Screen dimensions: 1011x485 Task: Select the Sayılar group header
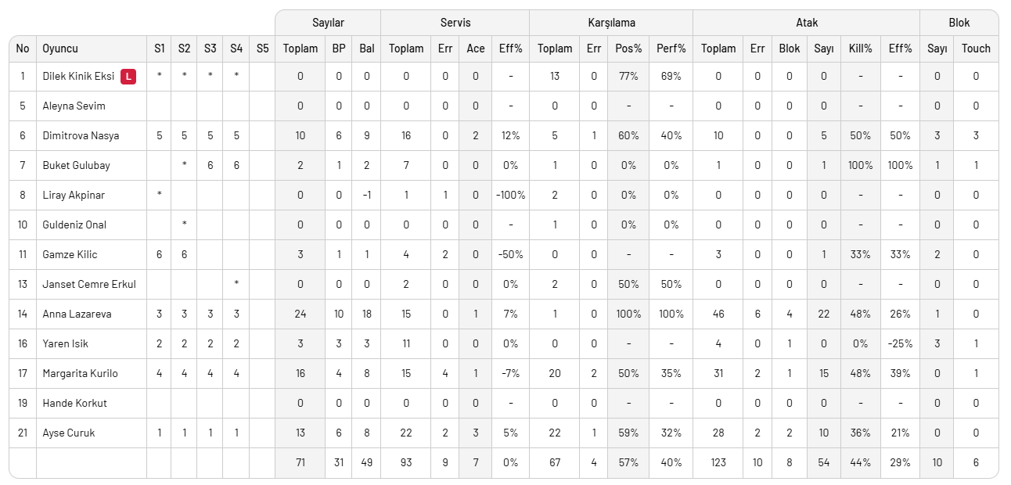click(x=328, y=23)
